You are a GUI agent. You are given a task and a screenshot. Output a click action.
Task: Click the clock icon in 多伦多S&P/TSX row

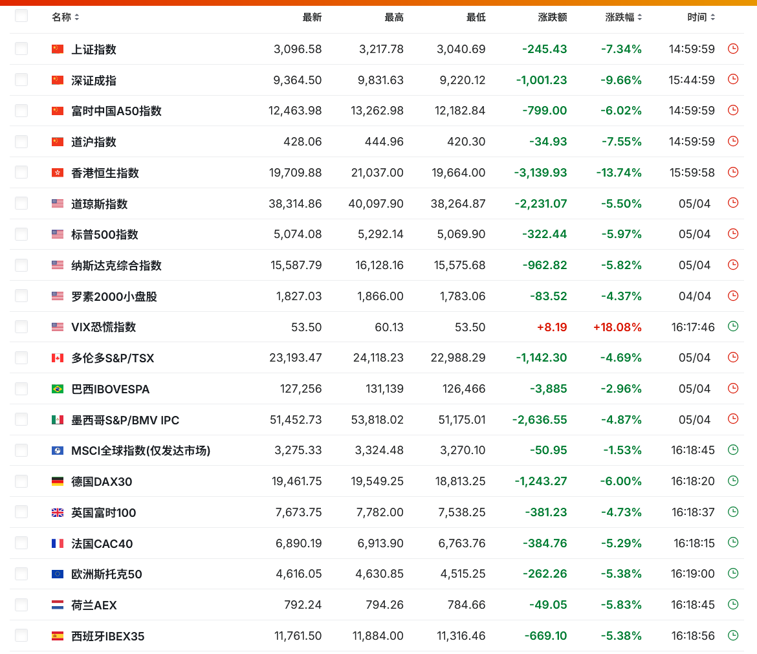coord(733,357)
